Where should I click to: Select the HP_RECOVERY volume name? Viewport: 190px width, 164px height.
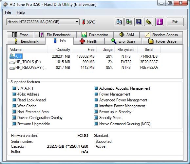31,67
